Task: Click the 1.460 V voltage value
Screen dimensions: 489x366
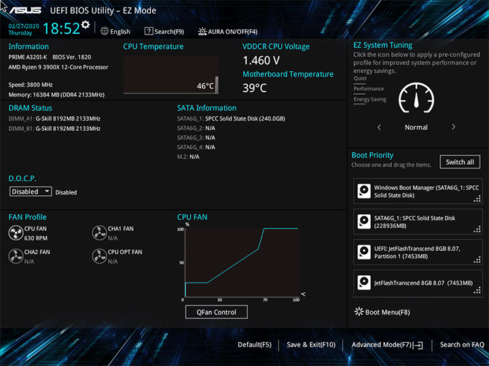Action: (261, 60)
